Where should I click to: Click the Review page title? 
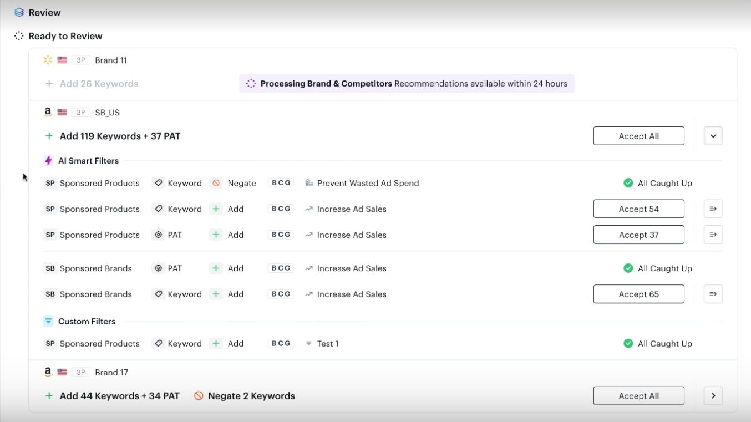(x=45, y=12)
